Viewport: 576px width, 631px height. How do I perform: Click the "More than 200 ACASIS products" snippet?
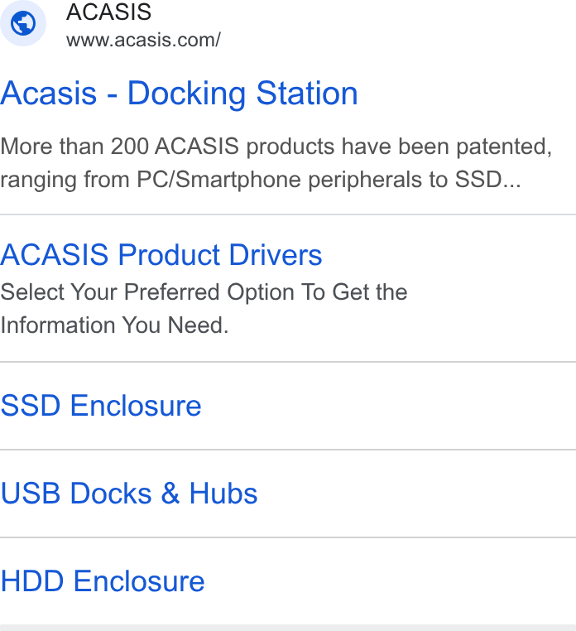tap(276, 146)
